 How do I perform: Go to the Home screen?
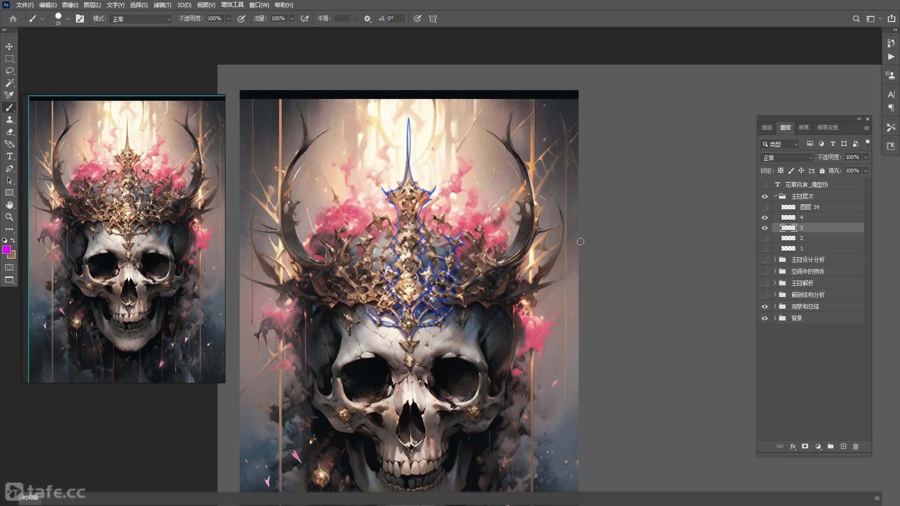click(13, 19)
